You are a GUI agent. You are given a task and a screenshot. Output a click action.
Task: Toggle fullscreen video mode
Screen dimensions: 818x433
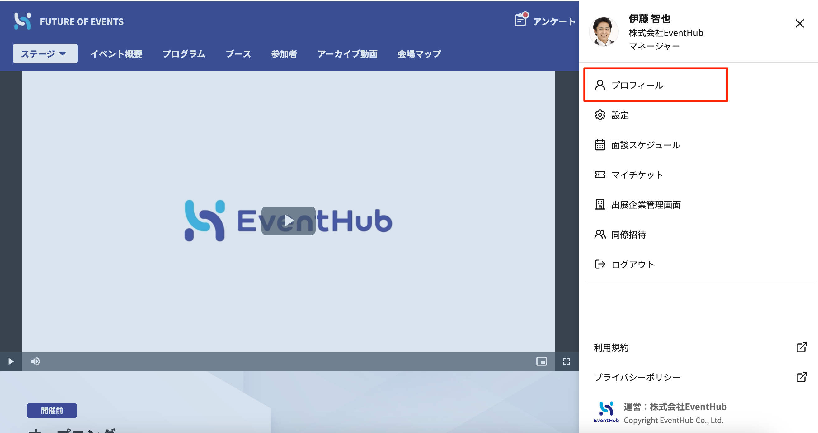(x=566, y=361)
